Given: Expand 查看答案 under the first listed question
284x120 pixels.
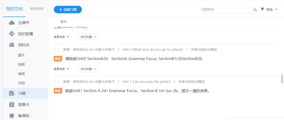Looking at the screenshot, I should click(61, 37).
